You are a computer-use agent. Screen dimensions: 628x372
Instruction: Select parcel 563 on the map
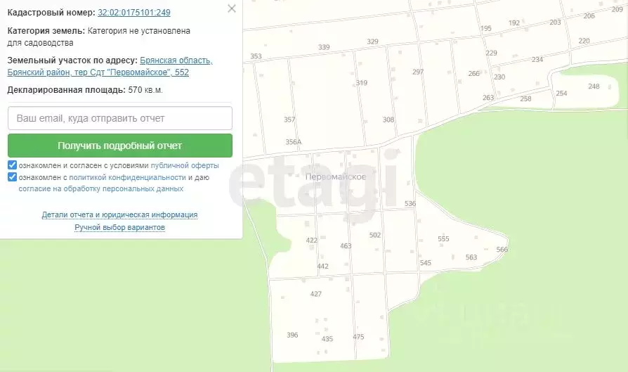(471, 257)
